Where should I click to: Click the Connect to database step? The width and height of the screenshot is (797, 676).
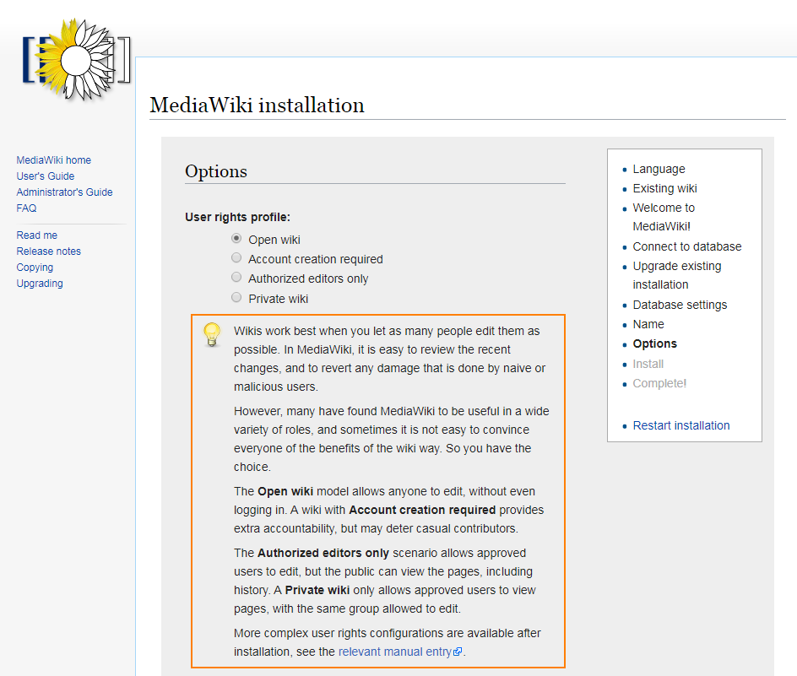(687, 246)
